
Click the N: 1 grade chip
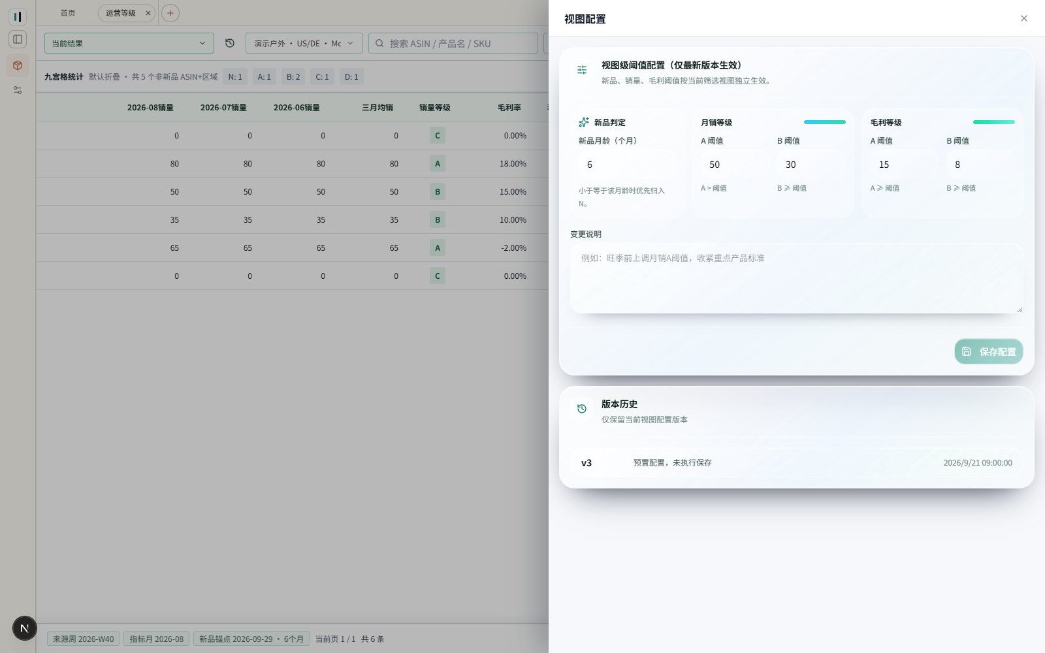point(235,76)
